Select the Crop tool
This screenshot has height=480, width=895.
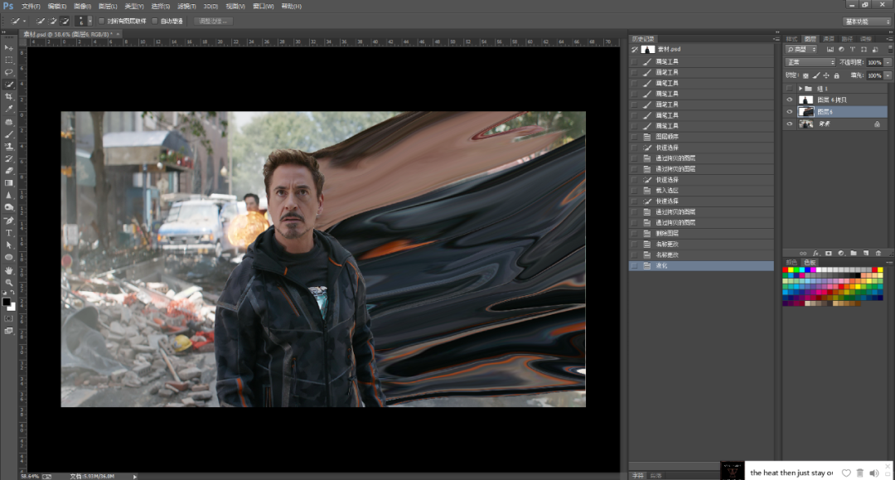coord(8,97)
